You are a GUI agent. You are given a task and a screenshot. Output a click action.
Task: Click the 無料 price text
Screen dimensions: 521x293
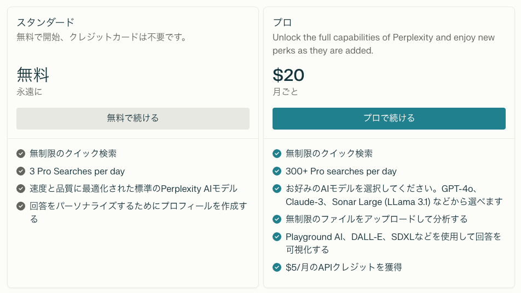33,75
